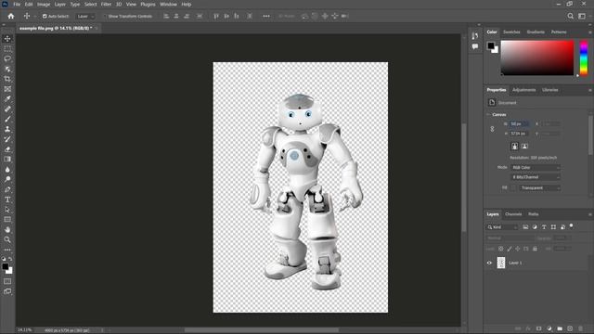Add new adjustment layer button
The image size is (594, 334).
[x=549, y=328]
